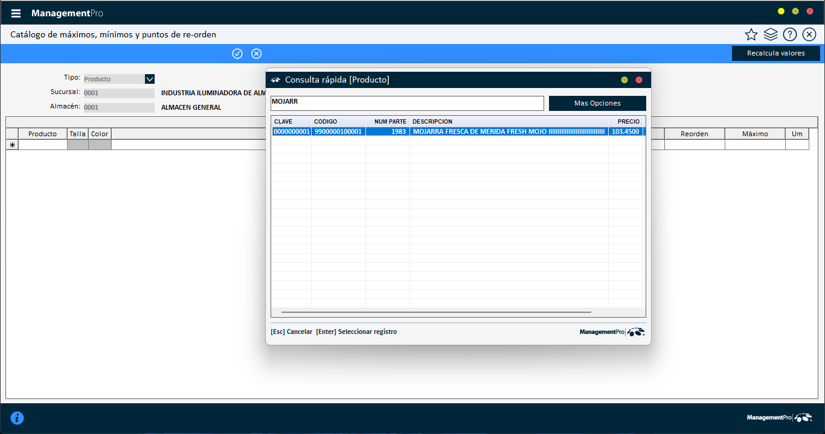The image size is (825, 434).
Task: Cancel changes with the circled X toolbar icon
Action: coord(256,53)
